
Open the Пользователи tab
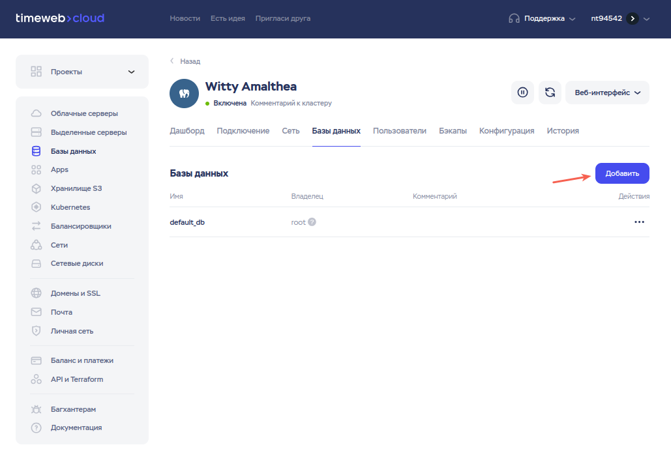pyautogui.click(x=400, y=131)
